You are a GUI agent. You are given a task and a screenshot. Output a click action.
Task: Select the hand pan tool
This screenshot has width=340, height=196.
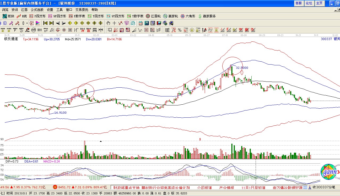click(x=108, y=23)
